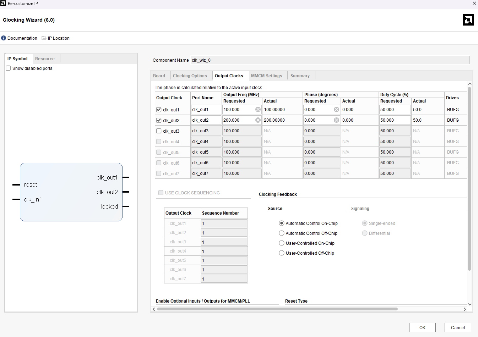Clear clk_out2 requested phase value

pyautogui.click(x=336, y=120)
